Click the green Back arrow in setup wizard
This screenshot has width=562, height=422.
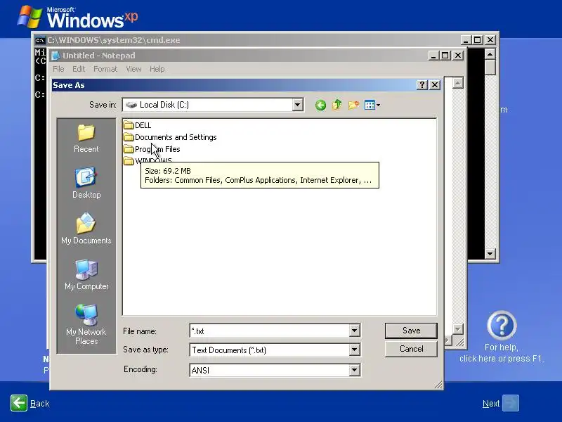[x=19, y=403]
